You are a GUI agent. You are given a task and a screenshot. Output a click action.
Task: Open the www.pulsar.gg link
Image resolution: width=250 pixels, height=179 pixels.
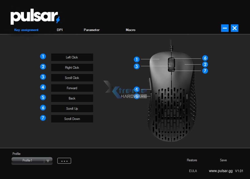click(221, 171)
